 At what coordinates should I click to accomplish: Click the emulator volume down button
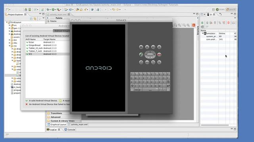[147, 47]
